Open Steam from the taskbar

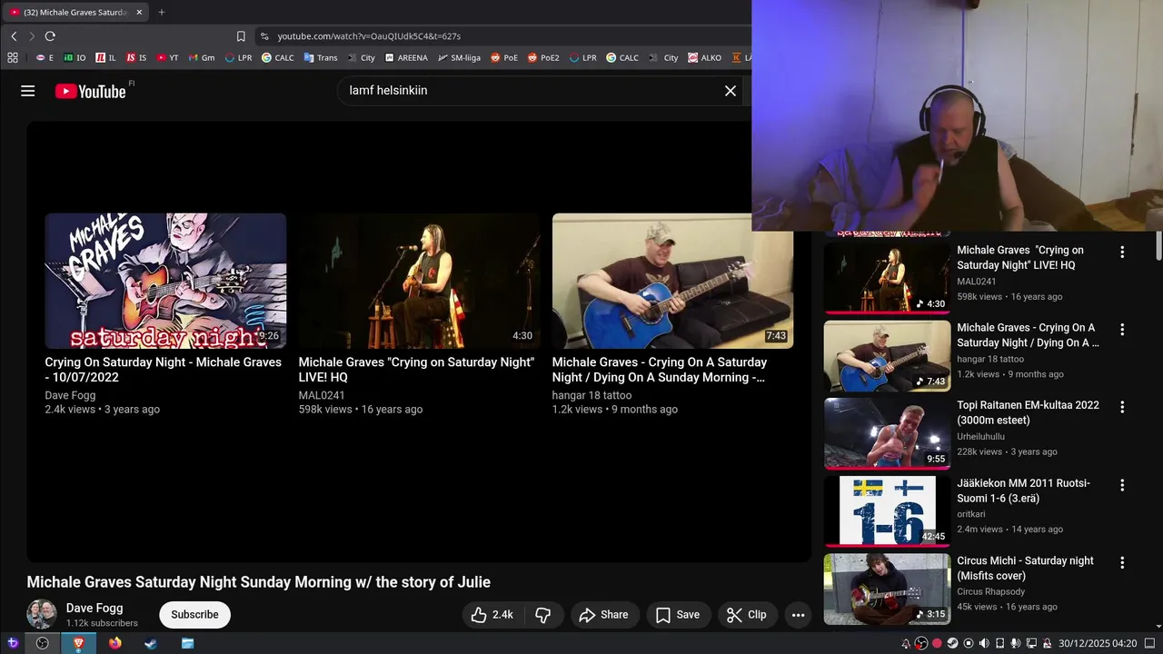151,643
